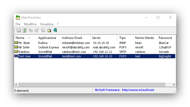Screen dimensions: 190x107
Task: Click the Refresh toolbar icon
Action: coord(25,30)
